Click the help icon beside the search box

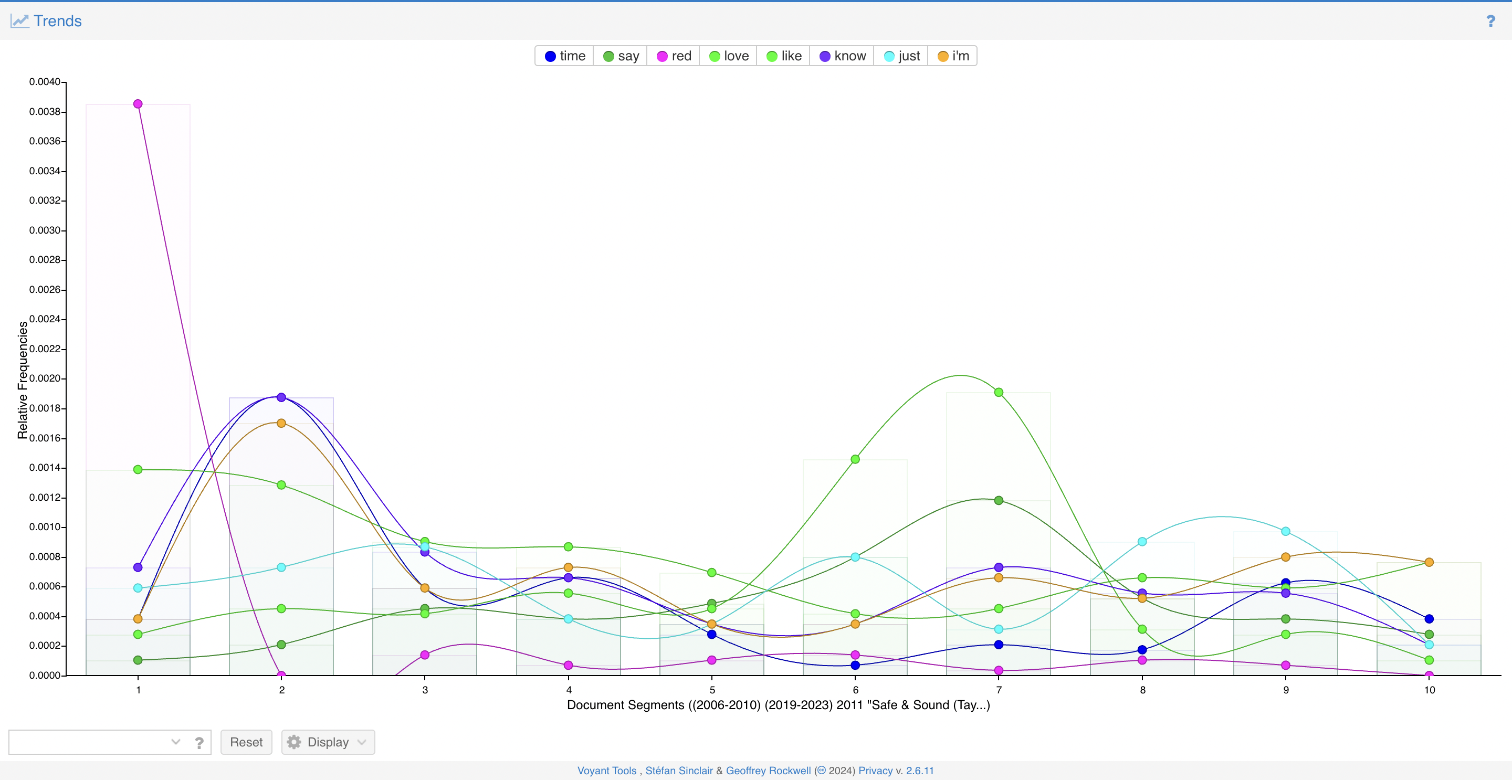[199, 742]
